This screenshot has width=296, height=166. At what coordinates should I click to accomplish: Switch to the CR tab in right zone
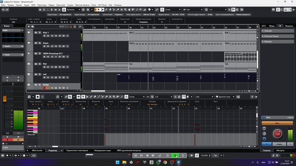point(280,26)
